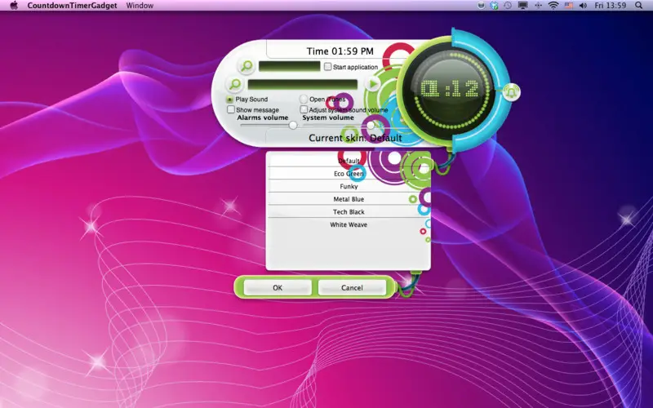Dismiss settings with the Cancel button

point(352,287)
